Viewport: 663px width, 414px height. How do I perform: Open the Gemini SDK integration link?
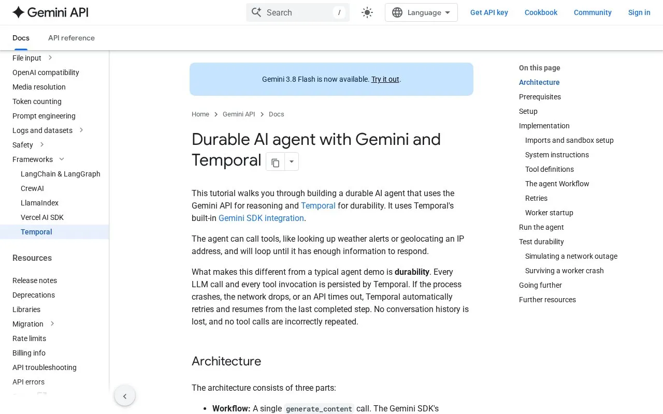[x=261, y=218]
